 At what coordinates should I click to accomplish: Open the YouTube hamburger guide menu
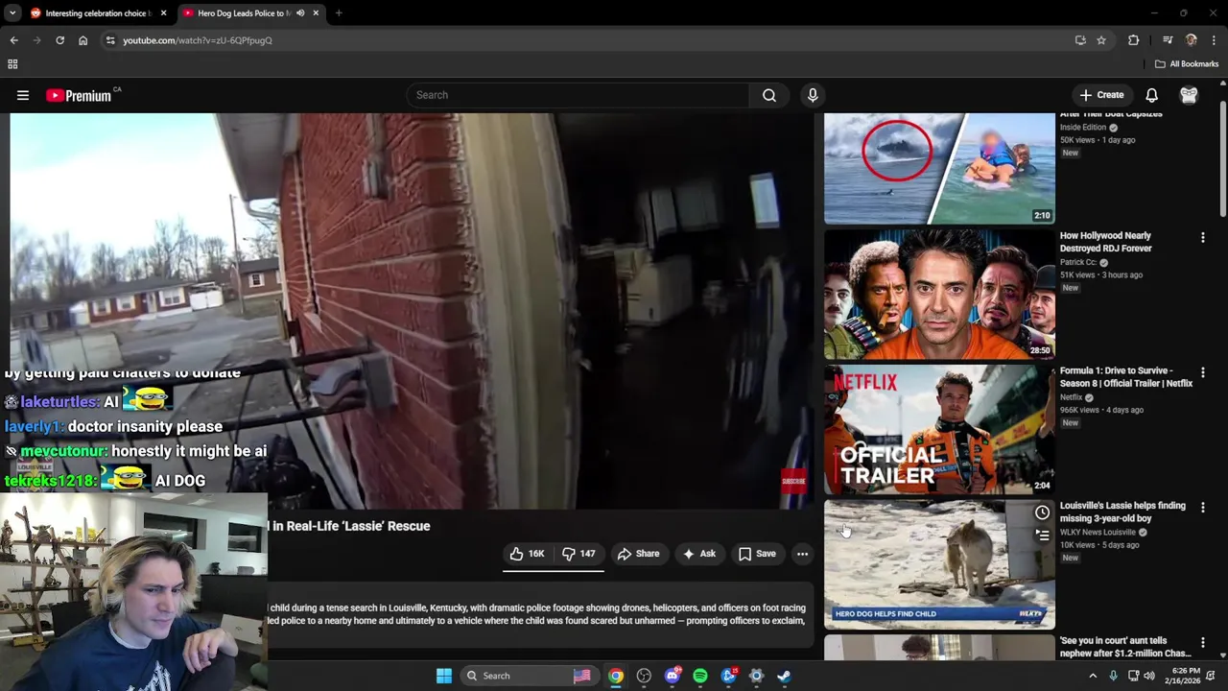23,95
